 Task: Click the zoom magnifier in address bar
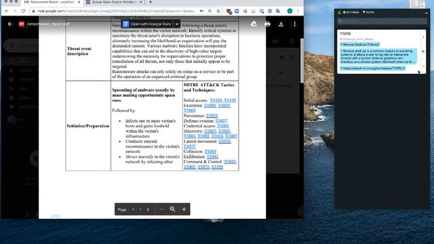pos(210,11)
